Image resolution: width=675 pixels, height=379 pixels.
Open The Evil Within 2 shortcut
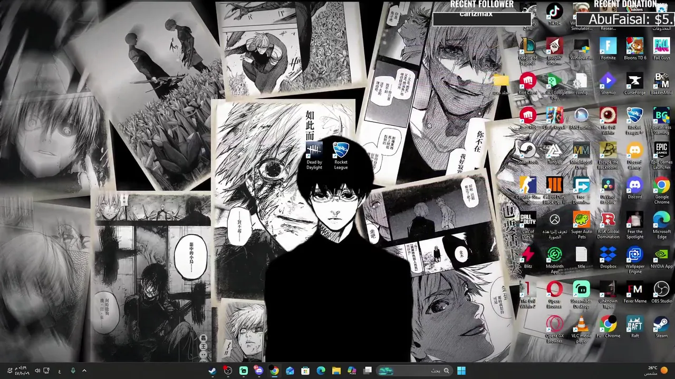(x=527, y=295)
